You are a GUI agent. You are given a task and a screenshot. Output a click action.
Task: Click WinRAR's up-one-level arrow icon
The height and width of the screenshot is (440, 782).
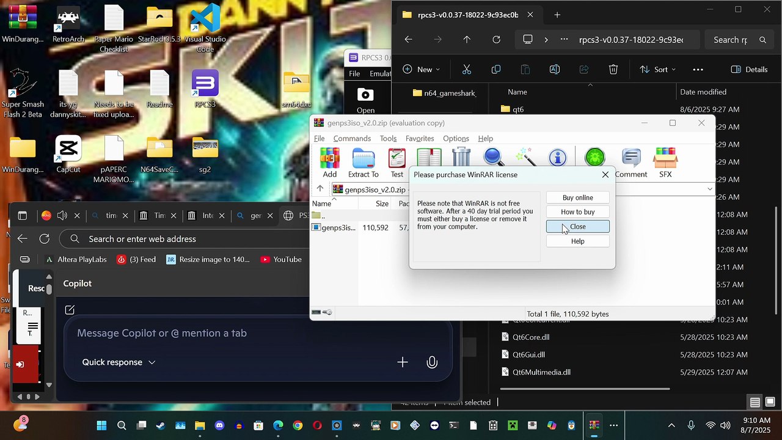pos(320,189)
